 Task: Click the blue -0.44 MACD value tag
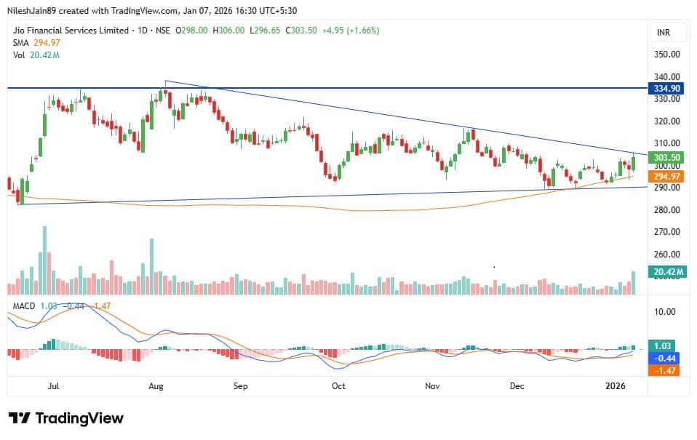[664, 359]
